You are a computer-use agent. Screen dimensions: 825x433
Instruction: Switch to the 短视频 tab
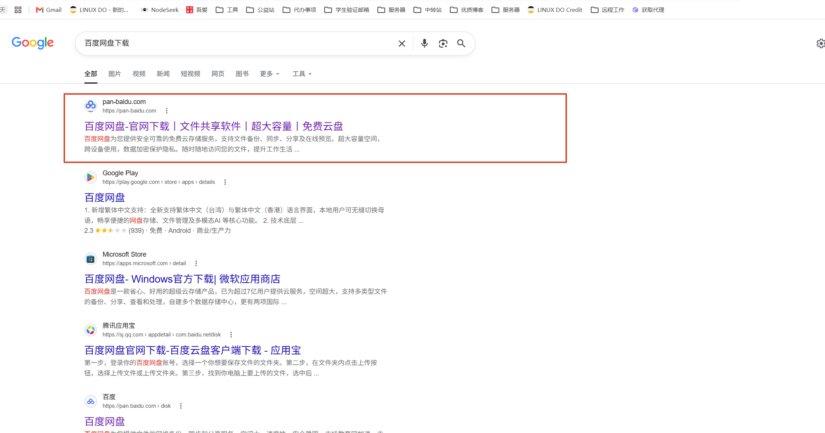tap(191, 74)
